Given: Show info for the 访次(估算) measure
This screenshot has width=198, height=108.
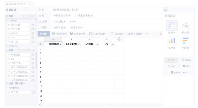Looking at the screenshot, I should click(33, 63).
